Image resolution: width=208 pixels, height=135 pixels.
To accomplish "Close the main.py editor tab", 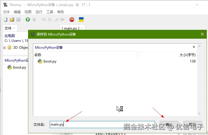I will [x=82, y=28].
